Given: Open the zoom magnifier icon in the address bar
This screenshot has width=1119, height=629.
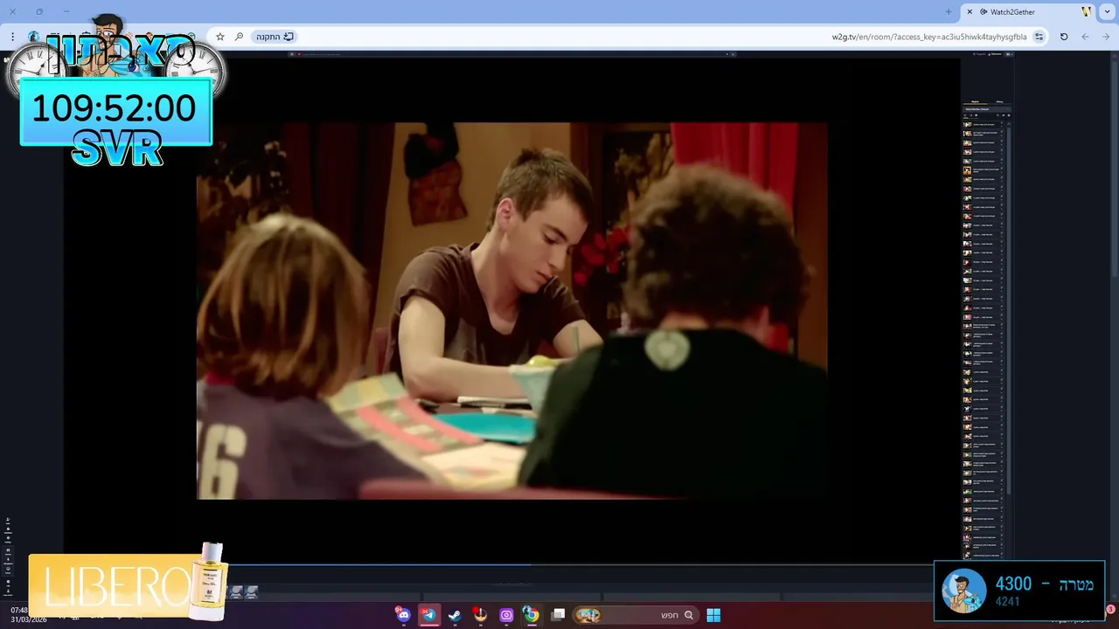Looking at the screenshot, I should pos(239,37).
